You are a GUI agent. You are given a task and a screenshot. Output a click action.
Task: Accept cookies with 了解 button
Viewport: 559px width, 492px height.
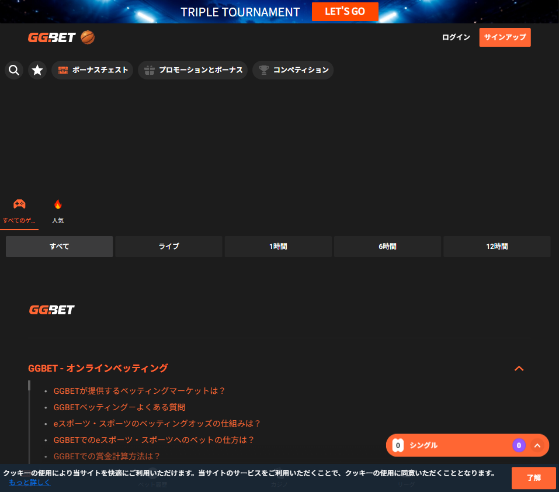[534, 478]
